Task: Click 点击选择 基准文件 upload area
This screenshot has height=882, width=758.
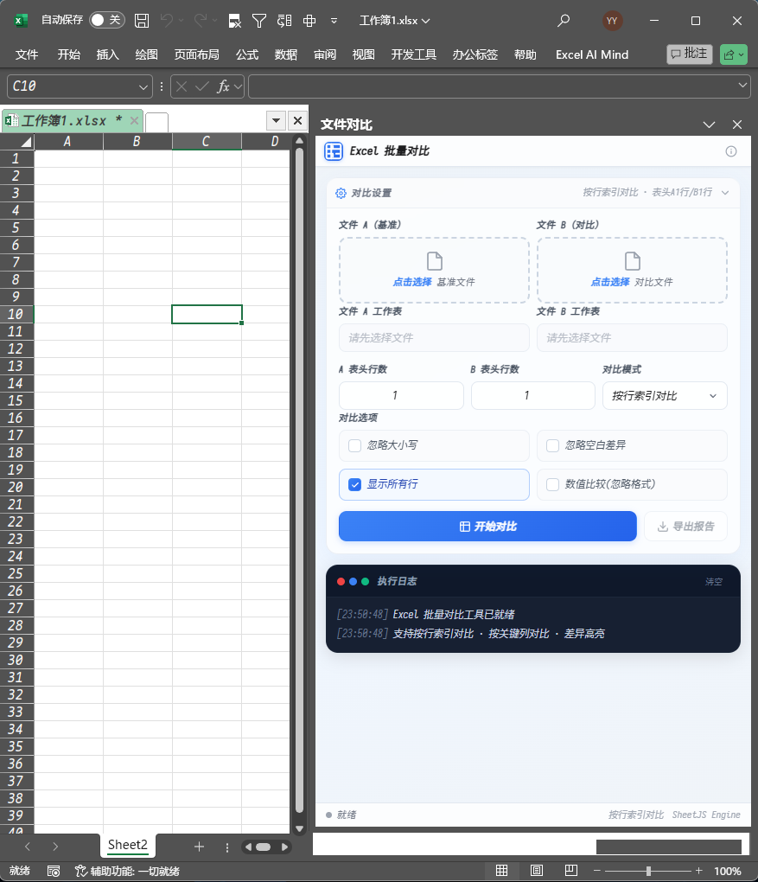Action: 434,270
